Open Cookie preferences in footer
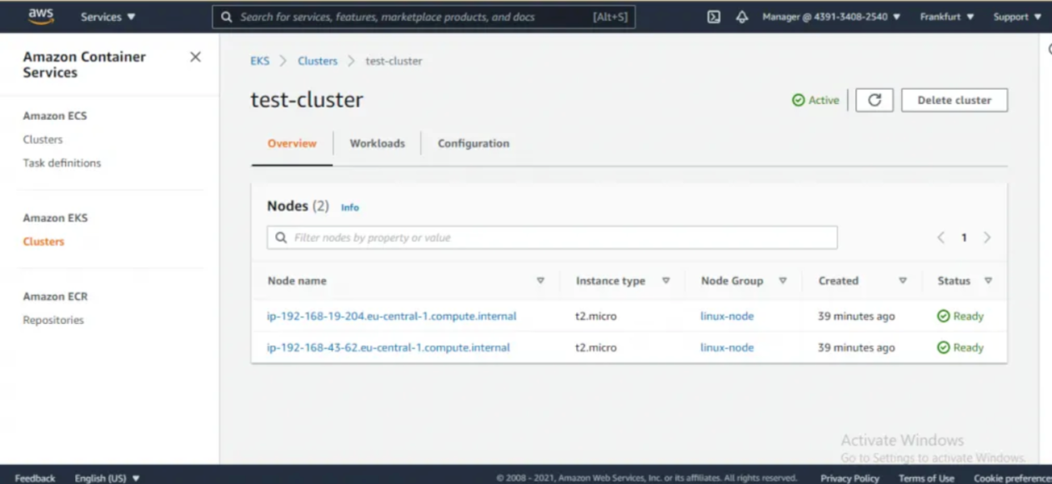The image size is (1052, 484). (1012, 478)
